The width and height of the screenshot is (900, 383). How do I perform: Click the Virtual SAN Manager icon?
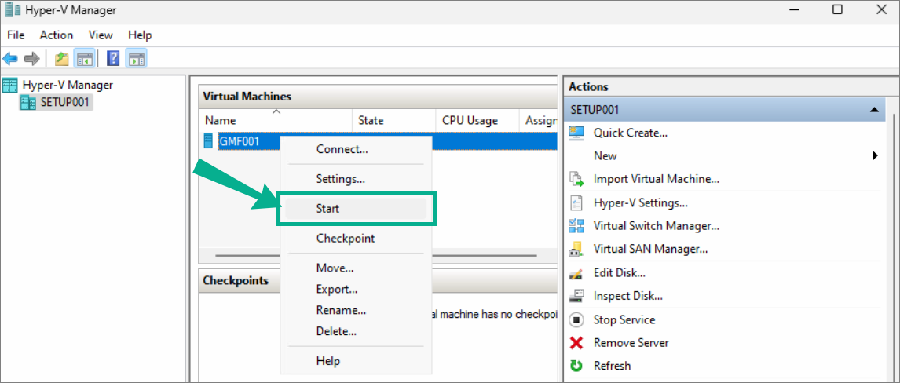[576, 250]
